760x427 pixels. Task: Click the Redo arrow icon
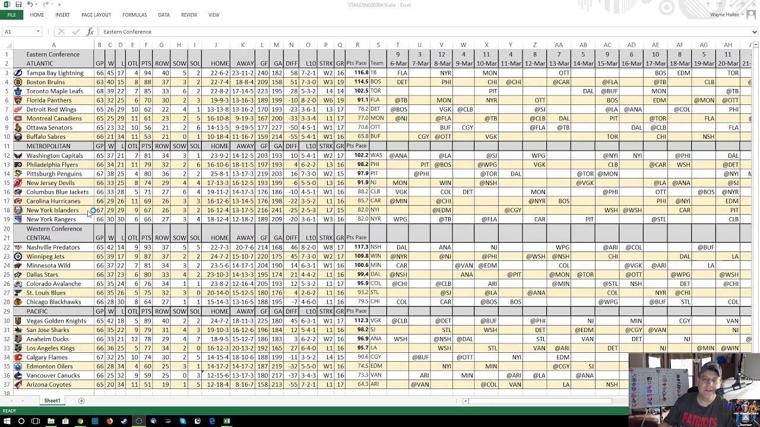[46, 4]
